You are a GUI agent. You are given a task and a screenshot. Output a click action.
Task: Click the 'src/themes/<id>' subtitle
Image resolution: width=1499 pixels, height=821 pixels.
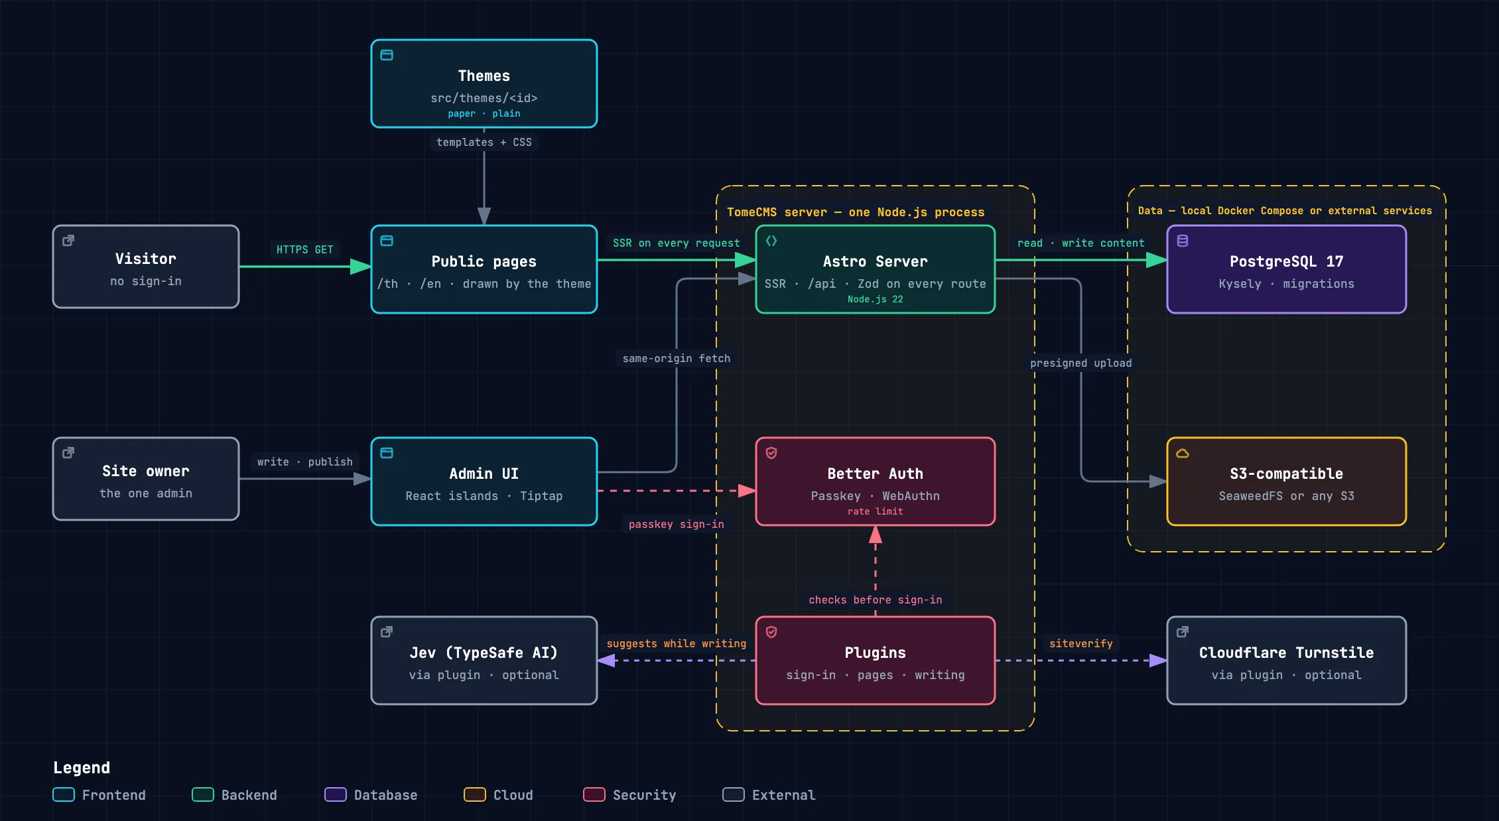[484, 97]
